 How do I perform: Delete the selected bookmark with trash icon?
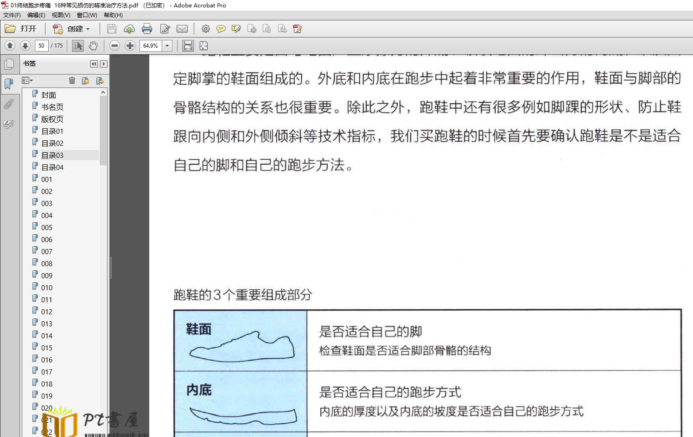tap(72, 81)
